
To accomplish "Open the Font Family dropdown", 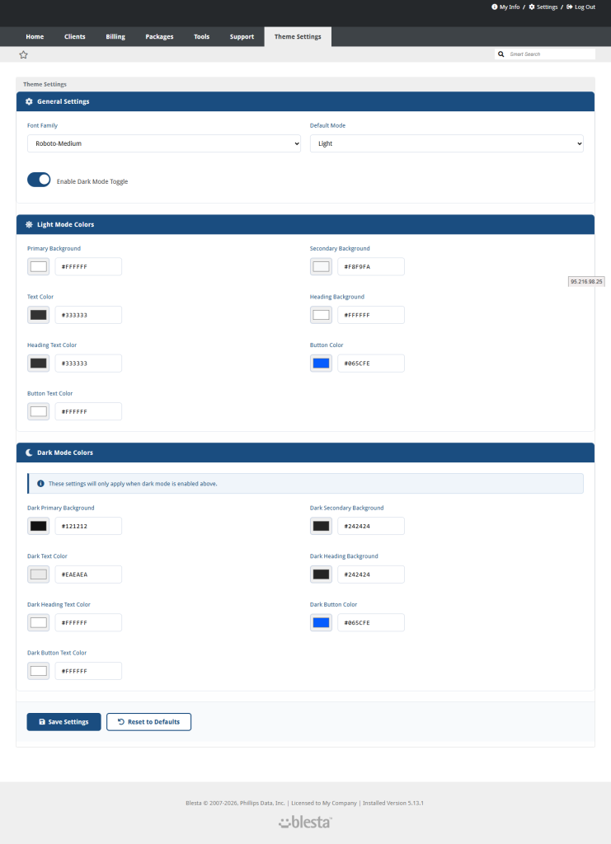I will click(x=163, y=143).
